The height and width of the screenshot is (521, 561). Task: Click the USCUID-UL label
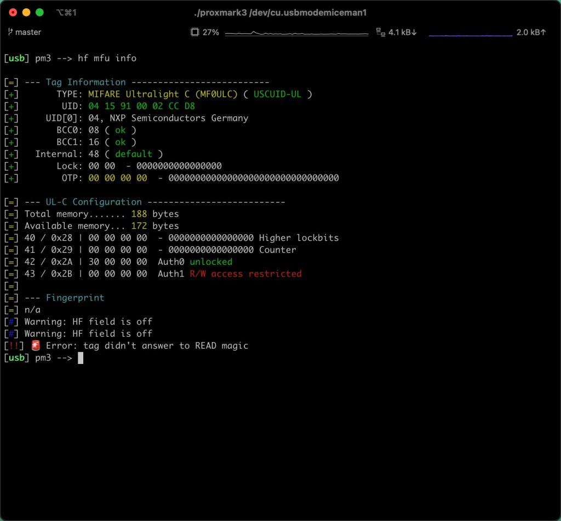pyautogui.click(x=277, y=94)
